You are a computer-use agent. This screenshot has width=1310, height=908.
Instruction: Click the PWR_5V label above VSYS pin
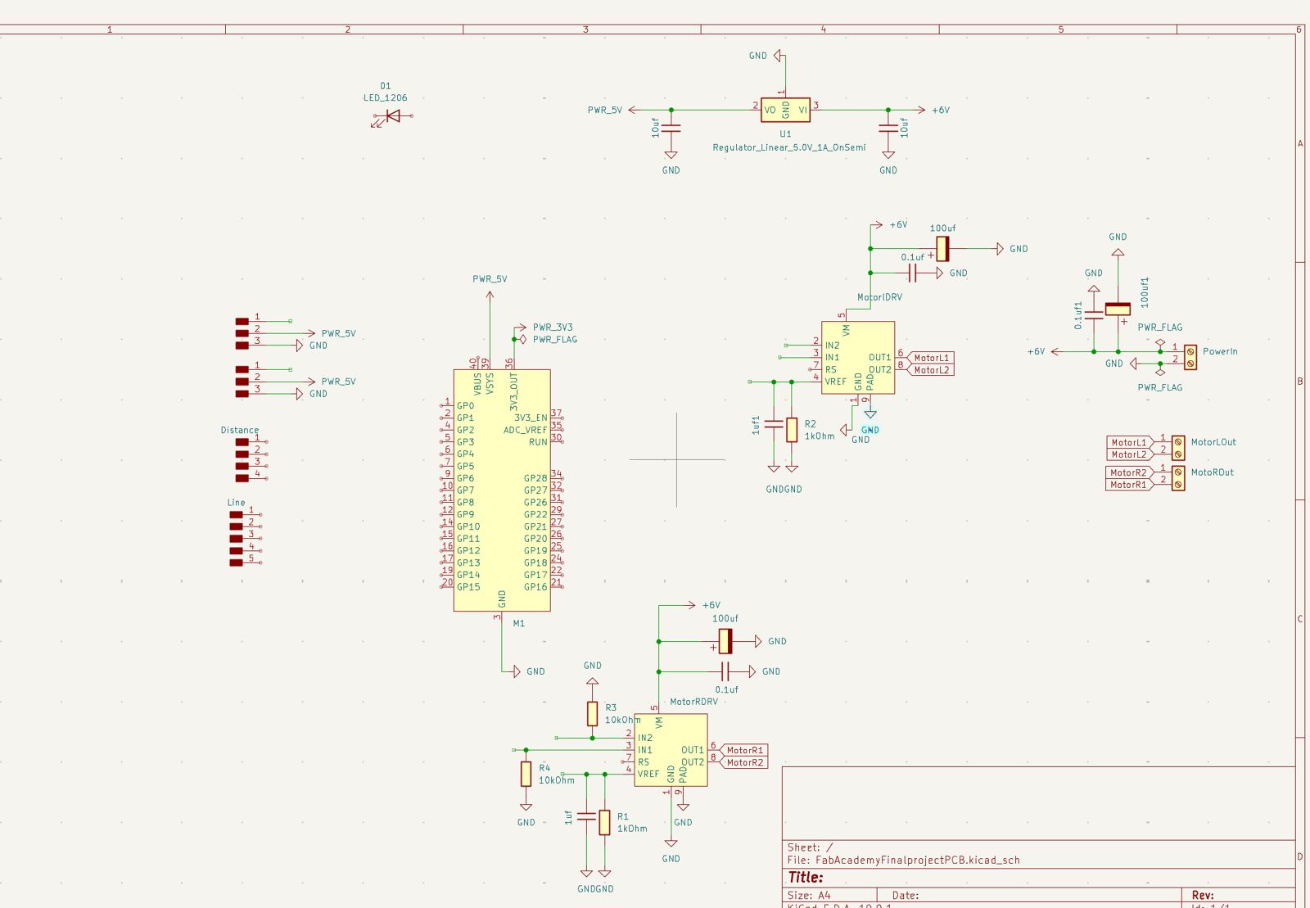(x=490, y=279)
